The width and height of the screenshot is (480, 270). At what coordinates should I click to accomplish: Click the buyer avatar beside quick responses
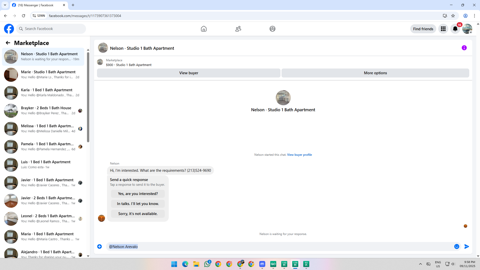pos(101,218)
